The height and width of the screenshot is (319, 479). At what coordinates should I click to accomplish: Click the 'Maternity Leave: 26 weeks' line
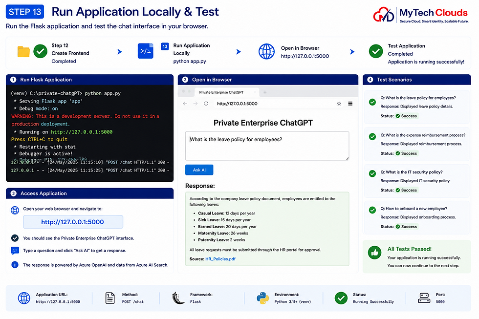223,233
